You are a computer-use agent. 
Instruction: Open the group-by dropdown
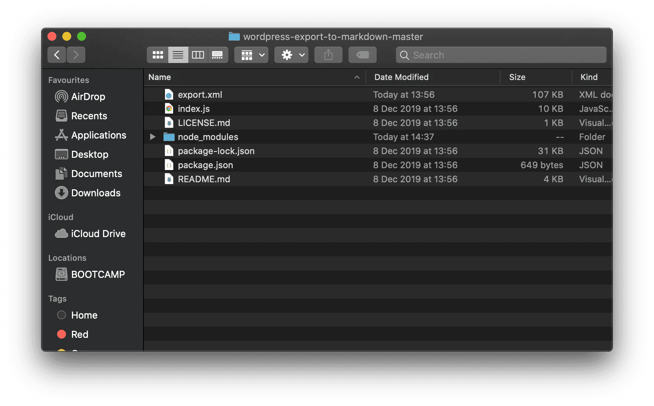pos(251,55)
